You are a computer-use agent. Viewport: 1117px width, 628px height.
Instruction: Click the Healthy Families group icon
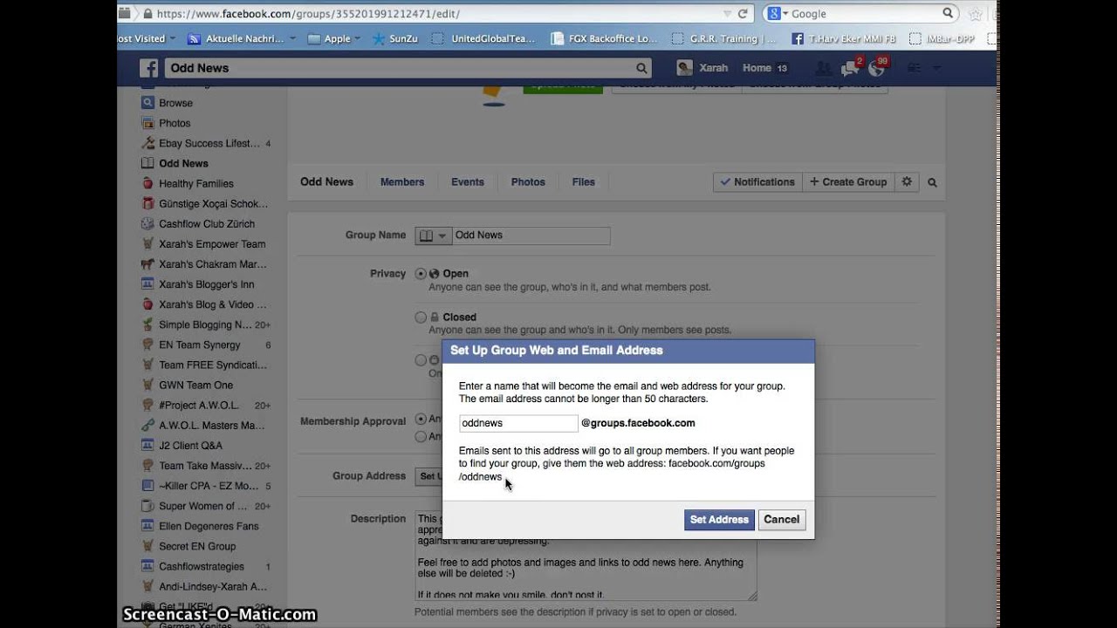click(147, 183)
